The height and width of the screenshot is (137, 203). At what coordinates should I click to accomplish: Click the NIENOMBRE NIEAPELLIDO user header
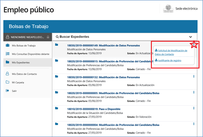click(27, 37)
